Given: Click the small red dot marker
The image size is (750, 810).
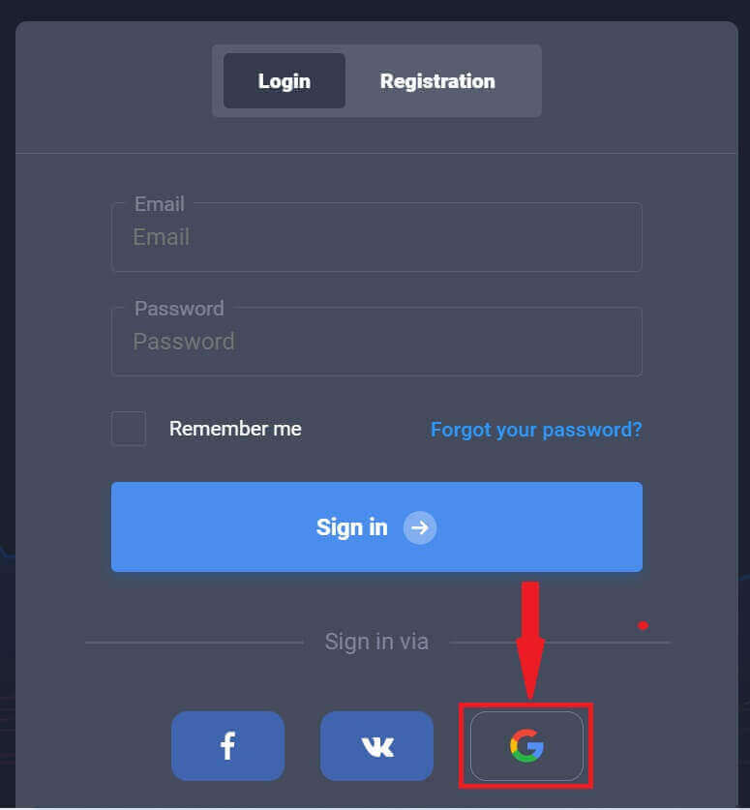Looking at the screenshot, I should [644, 625].
